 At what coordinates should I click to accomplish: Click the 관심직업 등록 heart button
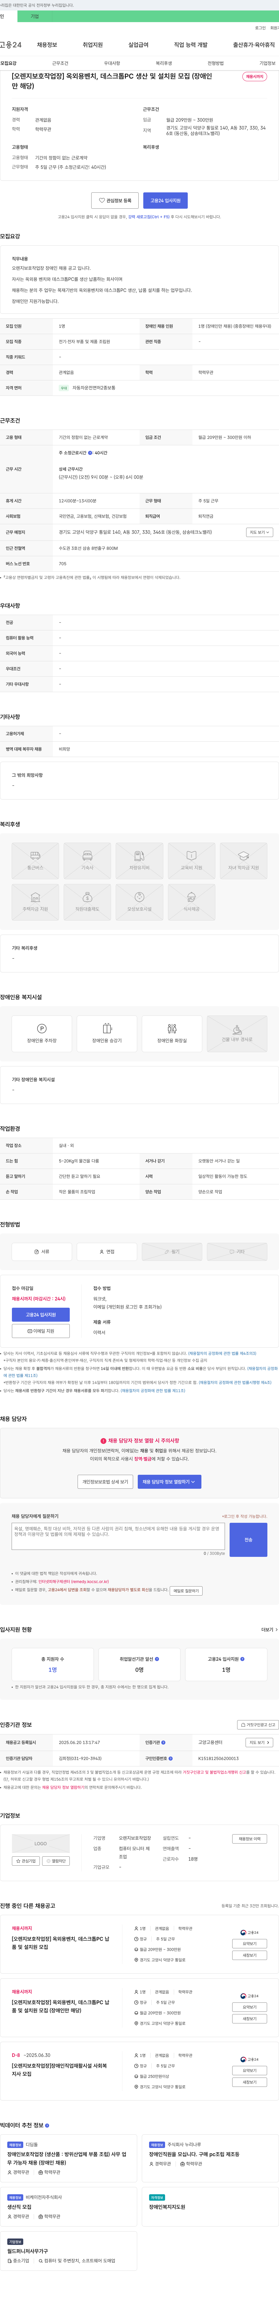[x=115, y=201]
